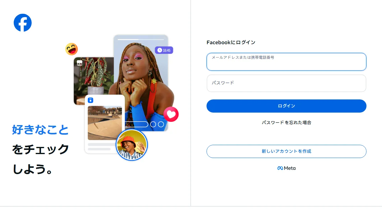Click the Meta logo below account button
Screen dimensions: 382x215
click(x=286, y=168)
